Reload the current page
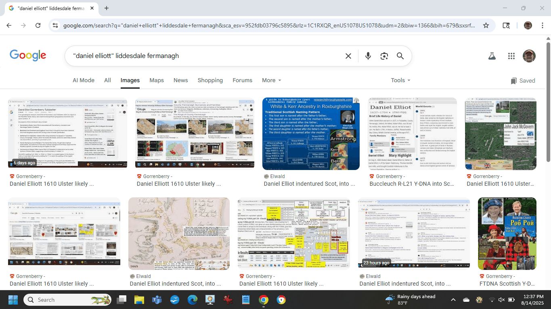The width and height of the screenshot is (551, 309). pos(38,25)
